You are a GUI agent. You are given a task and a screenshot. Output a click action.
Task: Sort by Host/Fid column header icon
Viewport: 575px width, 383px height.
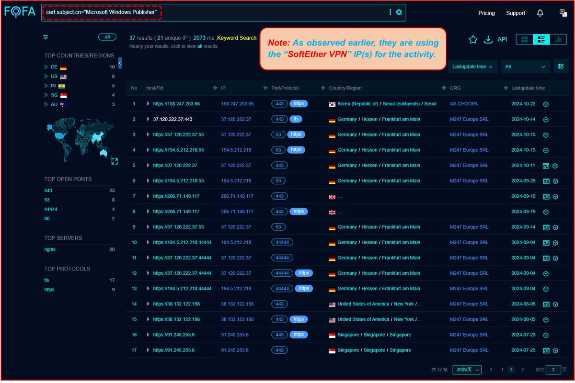point(215,88)
